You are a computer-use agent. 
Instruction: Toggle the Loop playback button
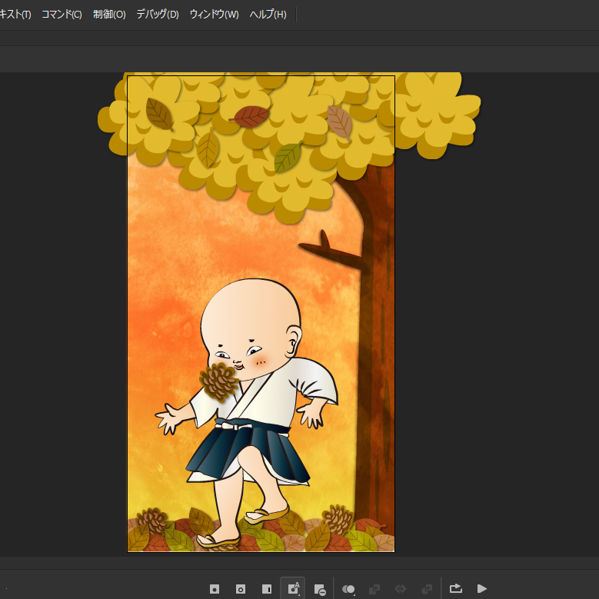[456, 589]
